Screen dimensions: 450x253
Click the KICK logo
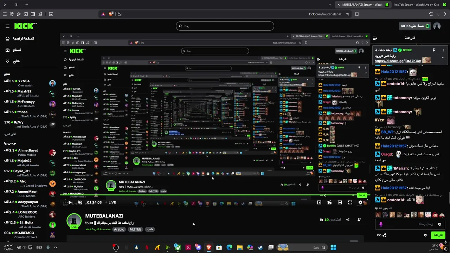click(x=25, y=26)
